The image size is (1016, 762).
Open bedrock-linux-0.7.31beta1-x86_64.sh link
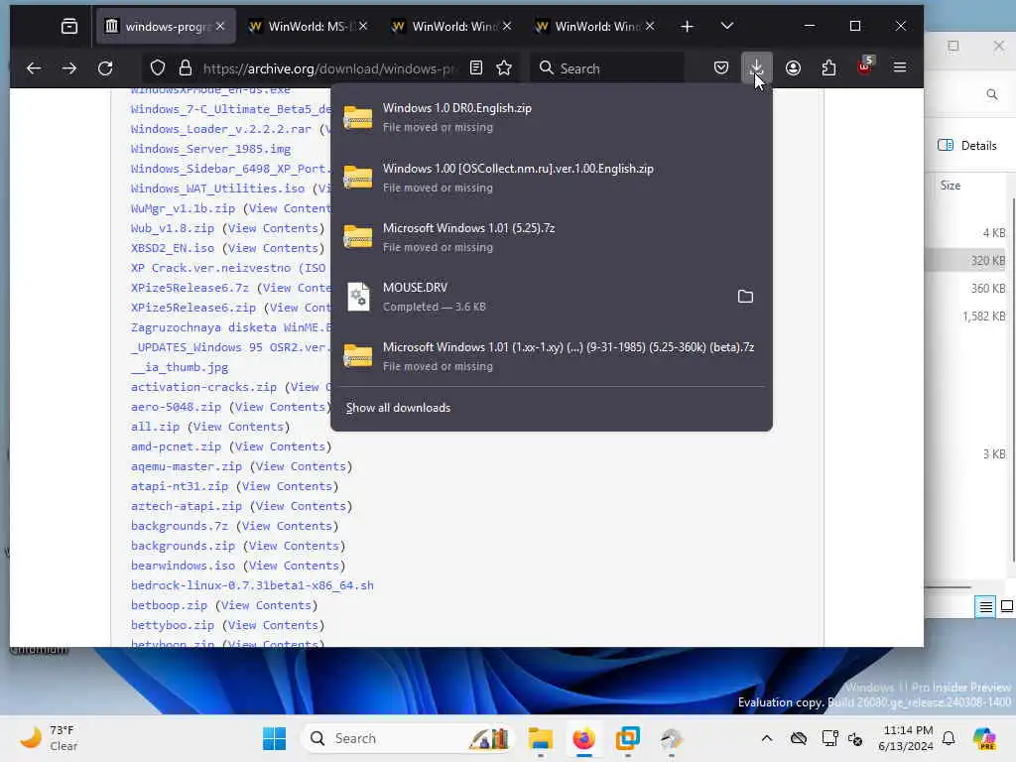tap(252, 585)
